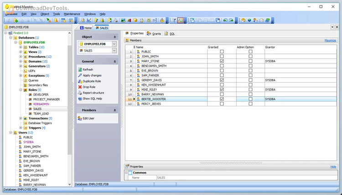Click the green plug connect toolbar icon
Viewport: 342px width, 195px height.
pyautogui.click(x=49, y=21)
